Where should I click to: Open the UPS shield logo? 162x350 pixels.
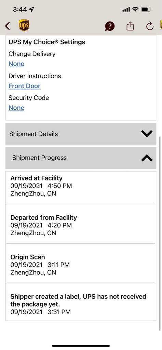[24, 25]
